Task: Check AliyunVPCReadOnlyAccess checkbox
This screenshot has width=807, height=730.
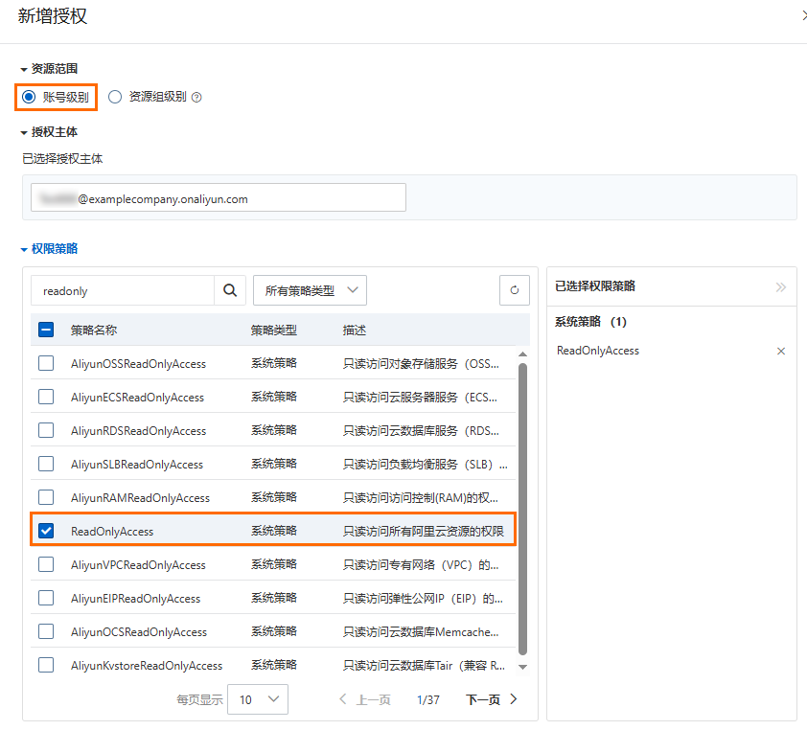Action: (46, 564)
